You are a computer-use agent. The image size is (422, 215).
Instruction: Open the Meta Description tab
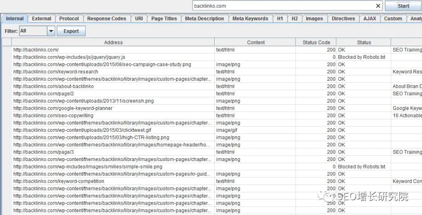point(204,19)
